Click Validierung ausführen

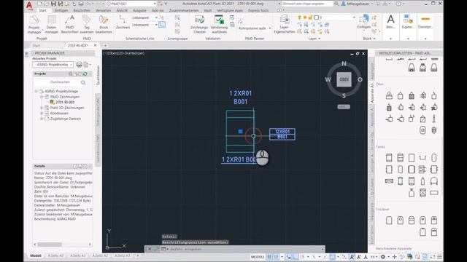pyautogui.click(x=219, y=24)
